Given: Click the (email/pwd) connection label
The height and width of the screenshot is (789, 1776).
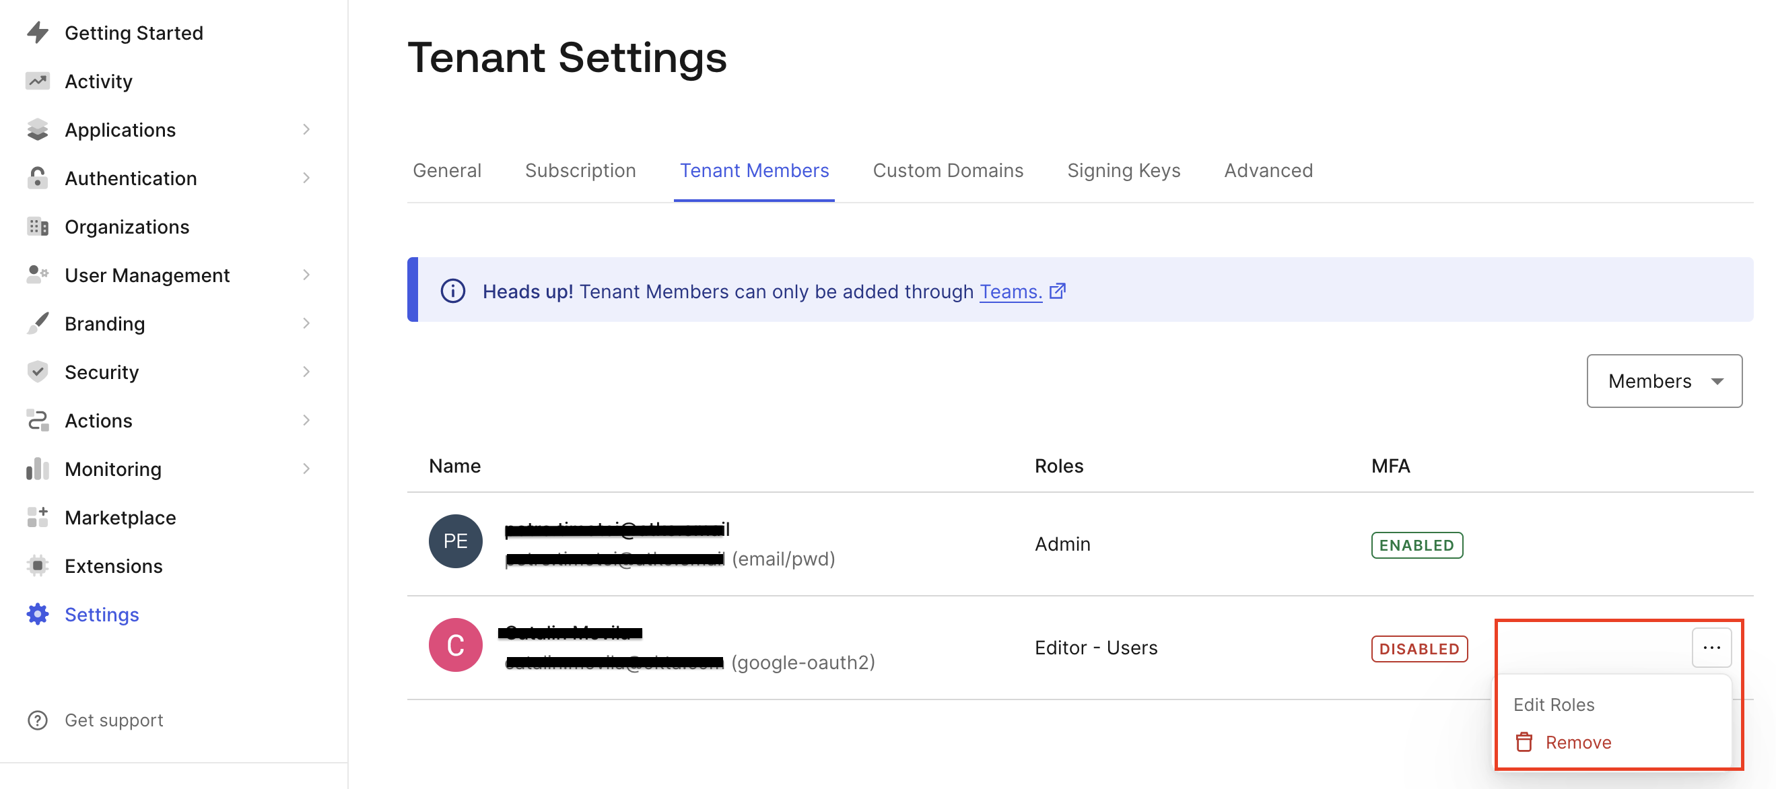Looking at the screenshot, I should click(783, 558).
